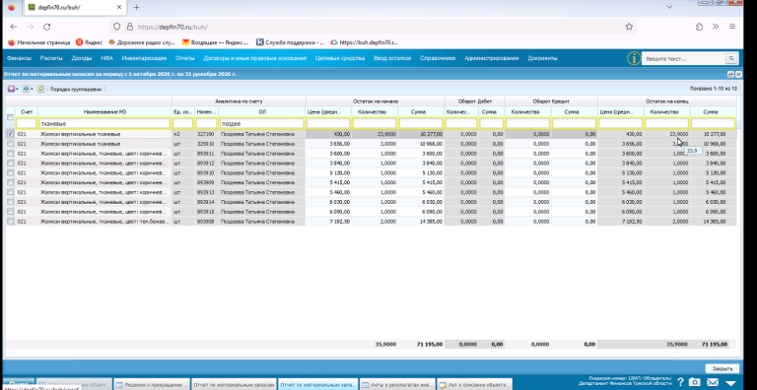Close the report panel with X icon
The height and width of the screenshot is (390, 757).
737,74
